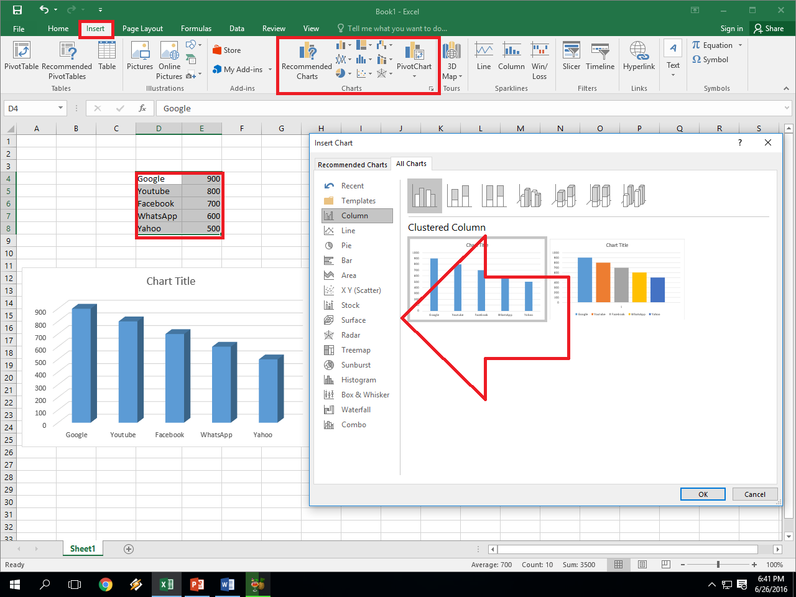Switch to the Recommended Charts dialog tab

tap(353, 164)
